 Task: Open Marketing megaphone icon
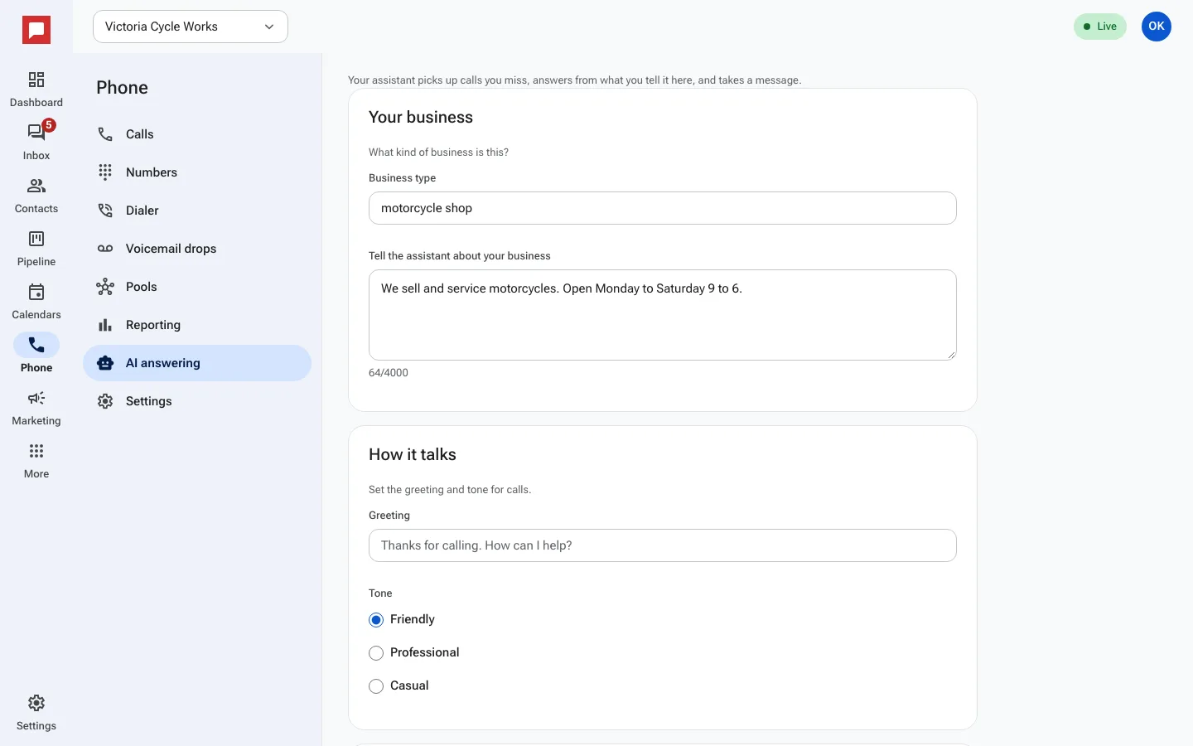pyautogui.click(x=36, y=407)
